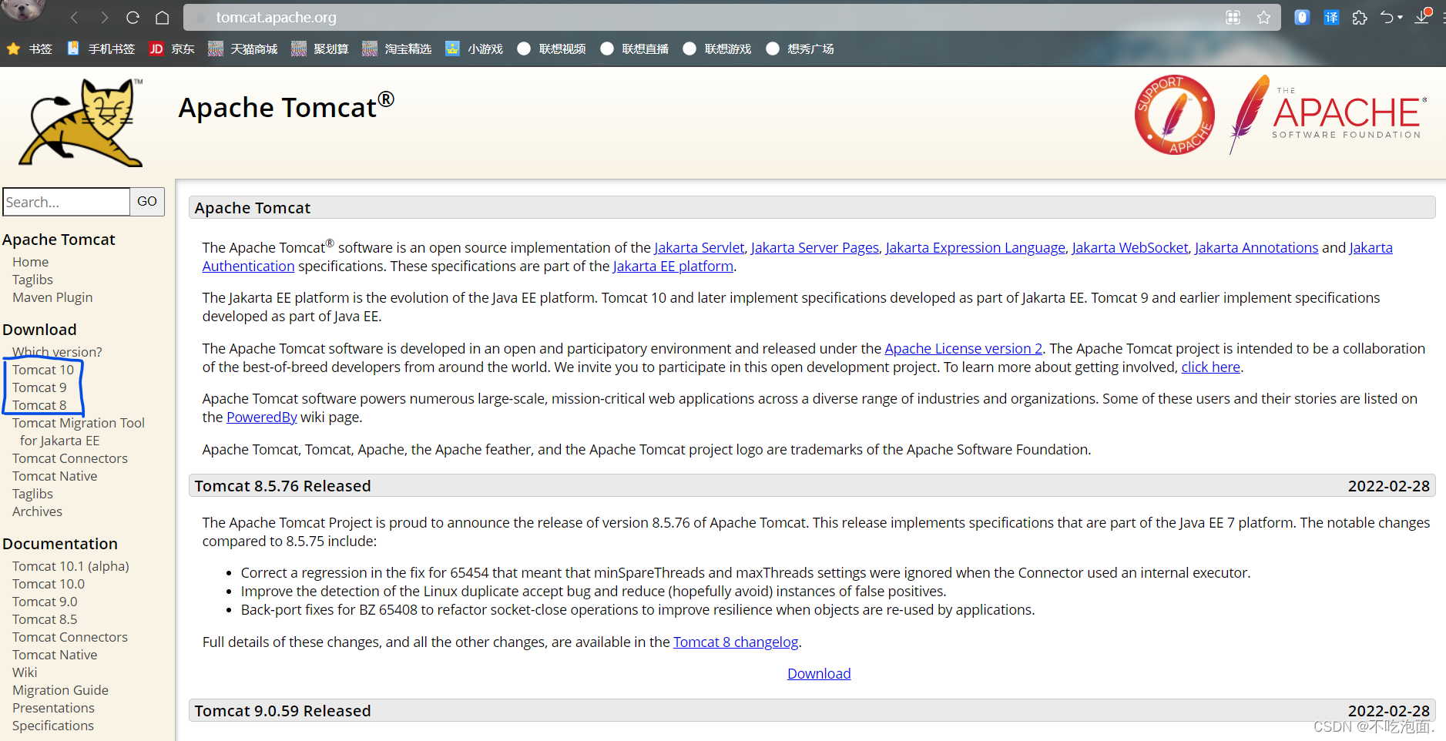Image resolution: width=1446 pixels, height=741 pixels.
Task: Follow the 'click here' involvement link
Action: [x=1211, y=367]
